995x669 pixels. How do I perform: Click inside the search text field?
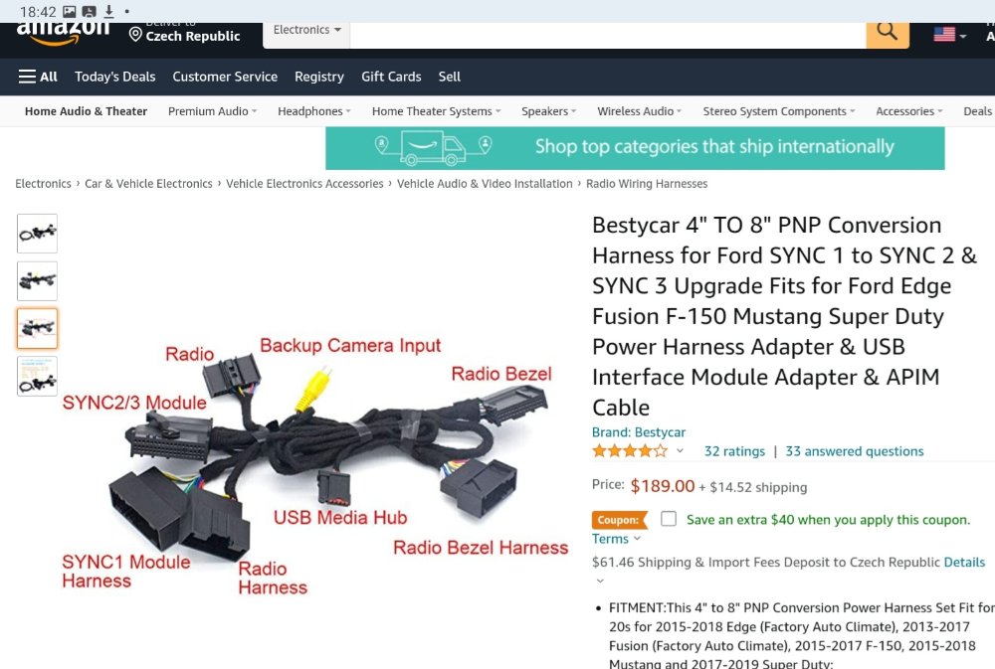607,34
